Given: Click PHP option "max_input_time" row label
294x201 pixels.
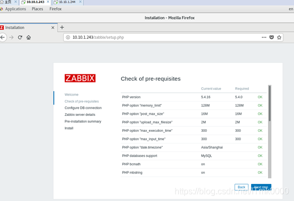Looking at the screenshot, I should (144, 139).
